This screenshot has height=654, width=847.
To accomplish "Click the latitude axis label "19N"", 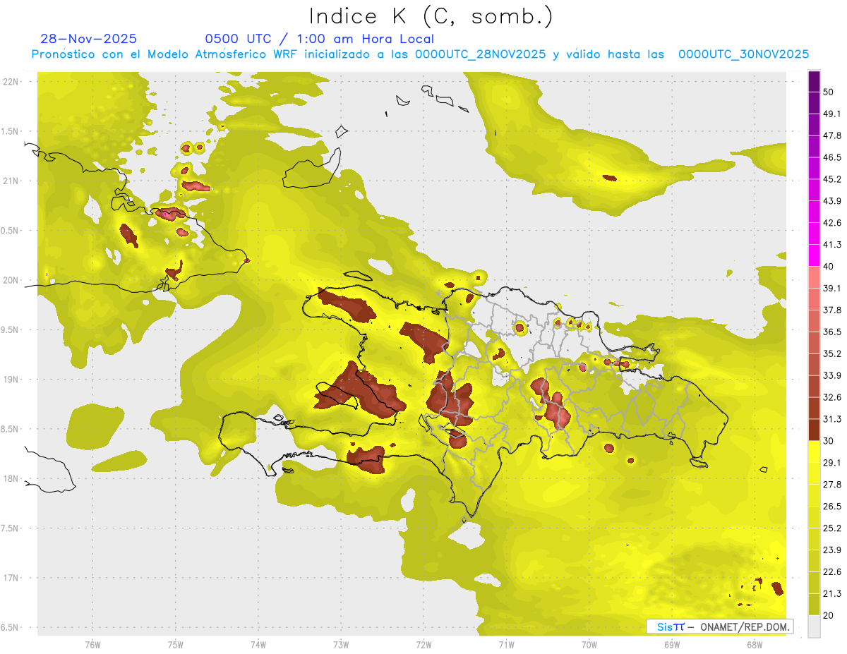I will click(11, 380).
